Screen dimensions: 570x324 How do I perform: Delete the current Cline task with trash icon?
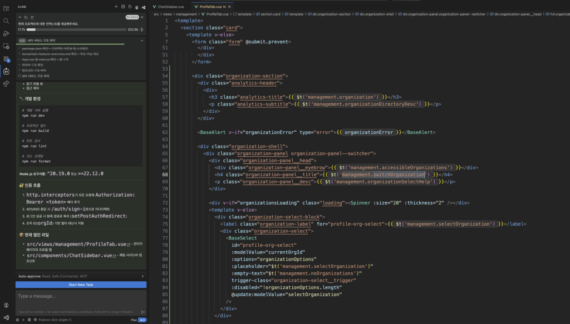[x=32, y=18]
